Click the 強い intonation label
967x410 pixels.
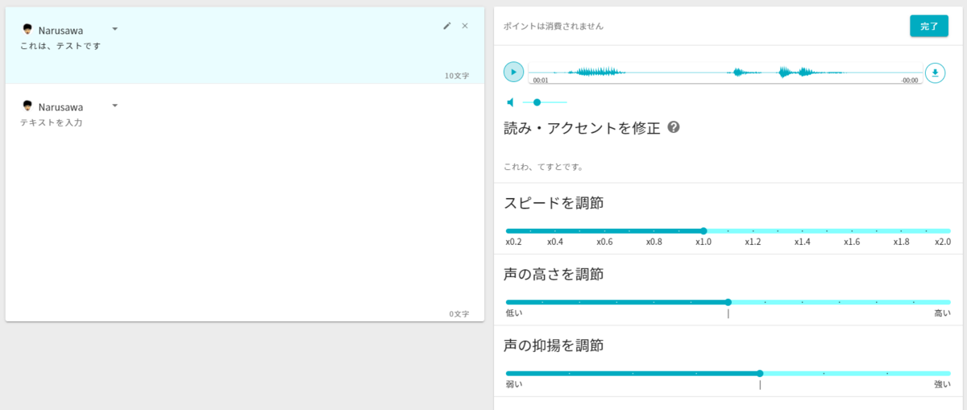(943, 384)
